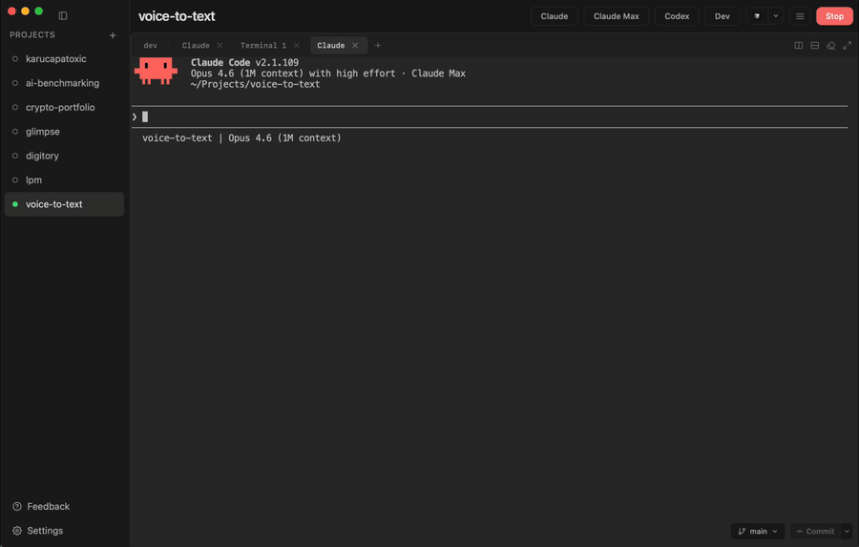Click the PROJECTS sidebar heading
Image resolution: width=859 pixels, height=547 pixels.
click(x=32, y=35)
